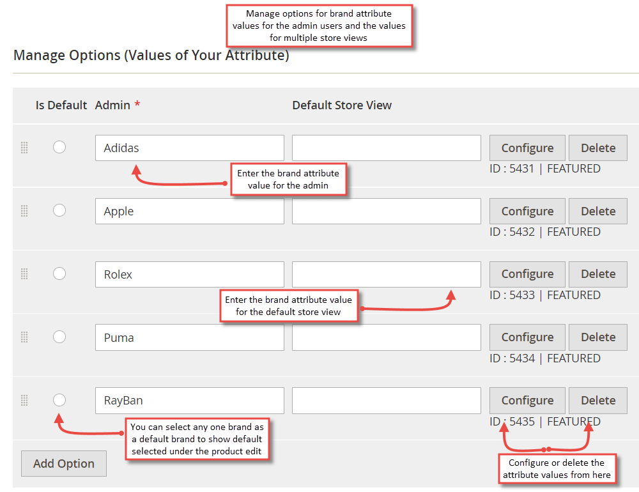This screenshot has width=639, height=492.
Task: Select the 'ID : 5431 | FEATURED' text
Action: point(545,168)
